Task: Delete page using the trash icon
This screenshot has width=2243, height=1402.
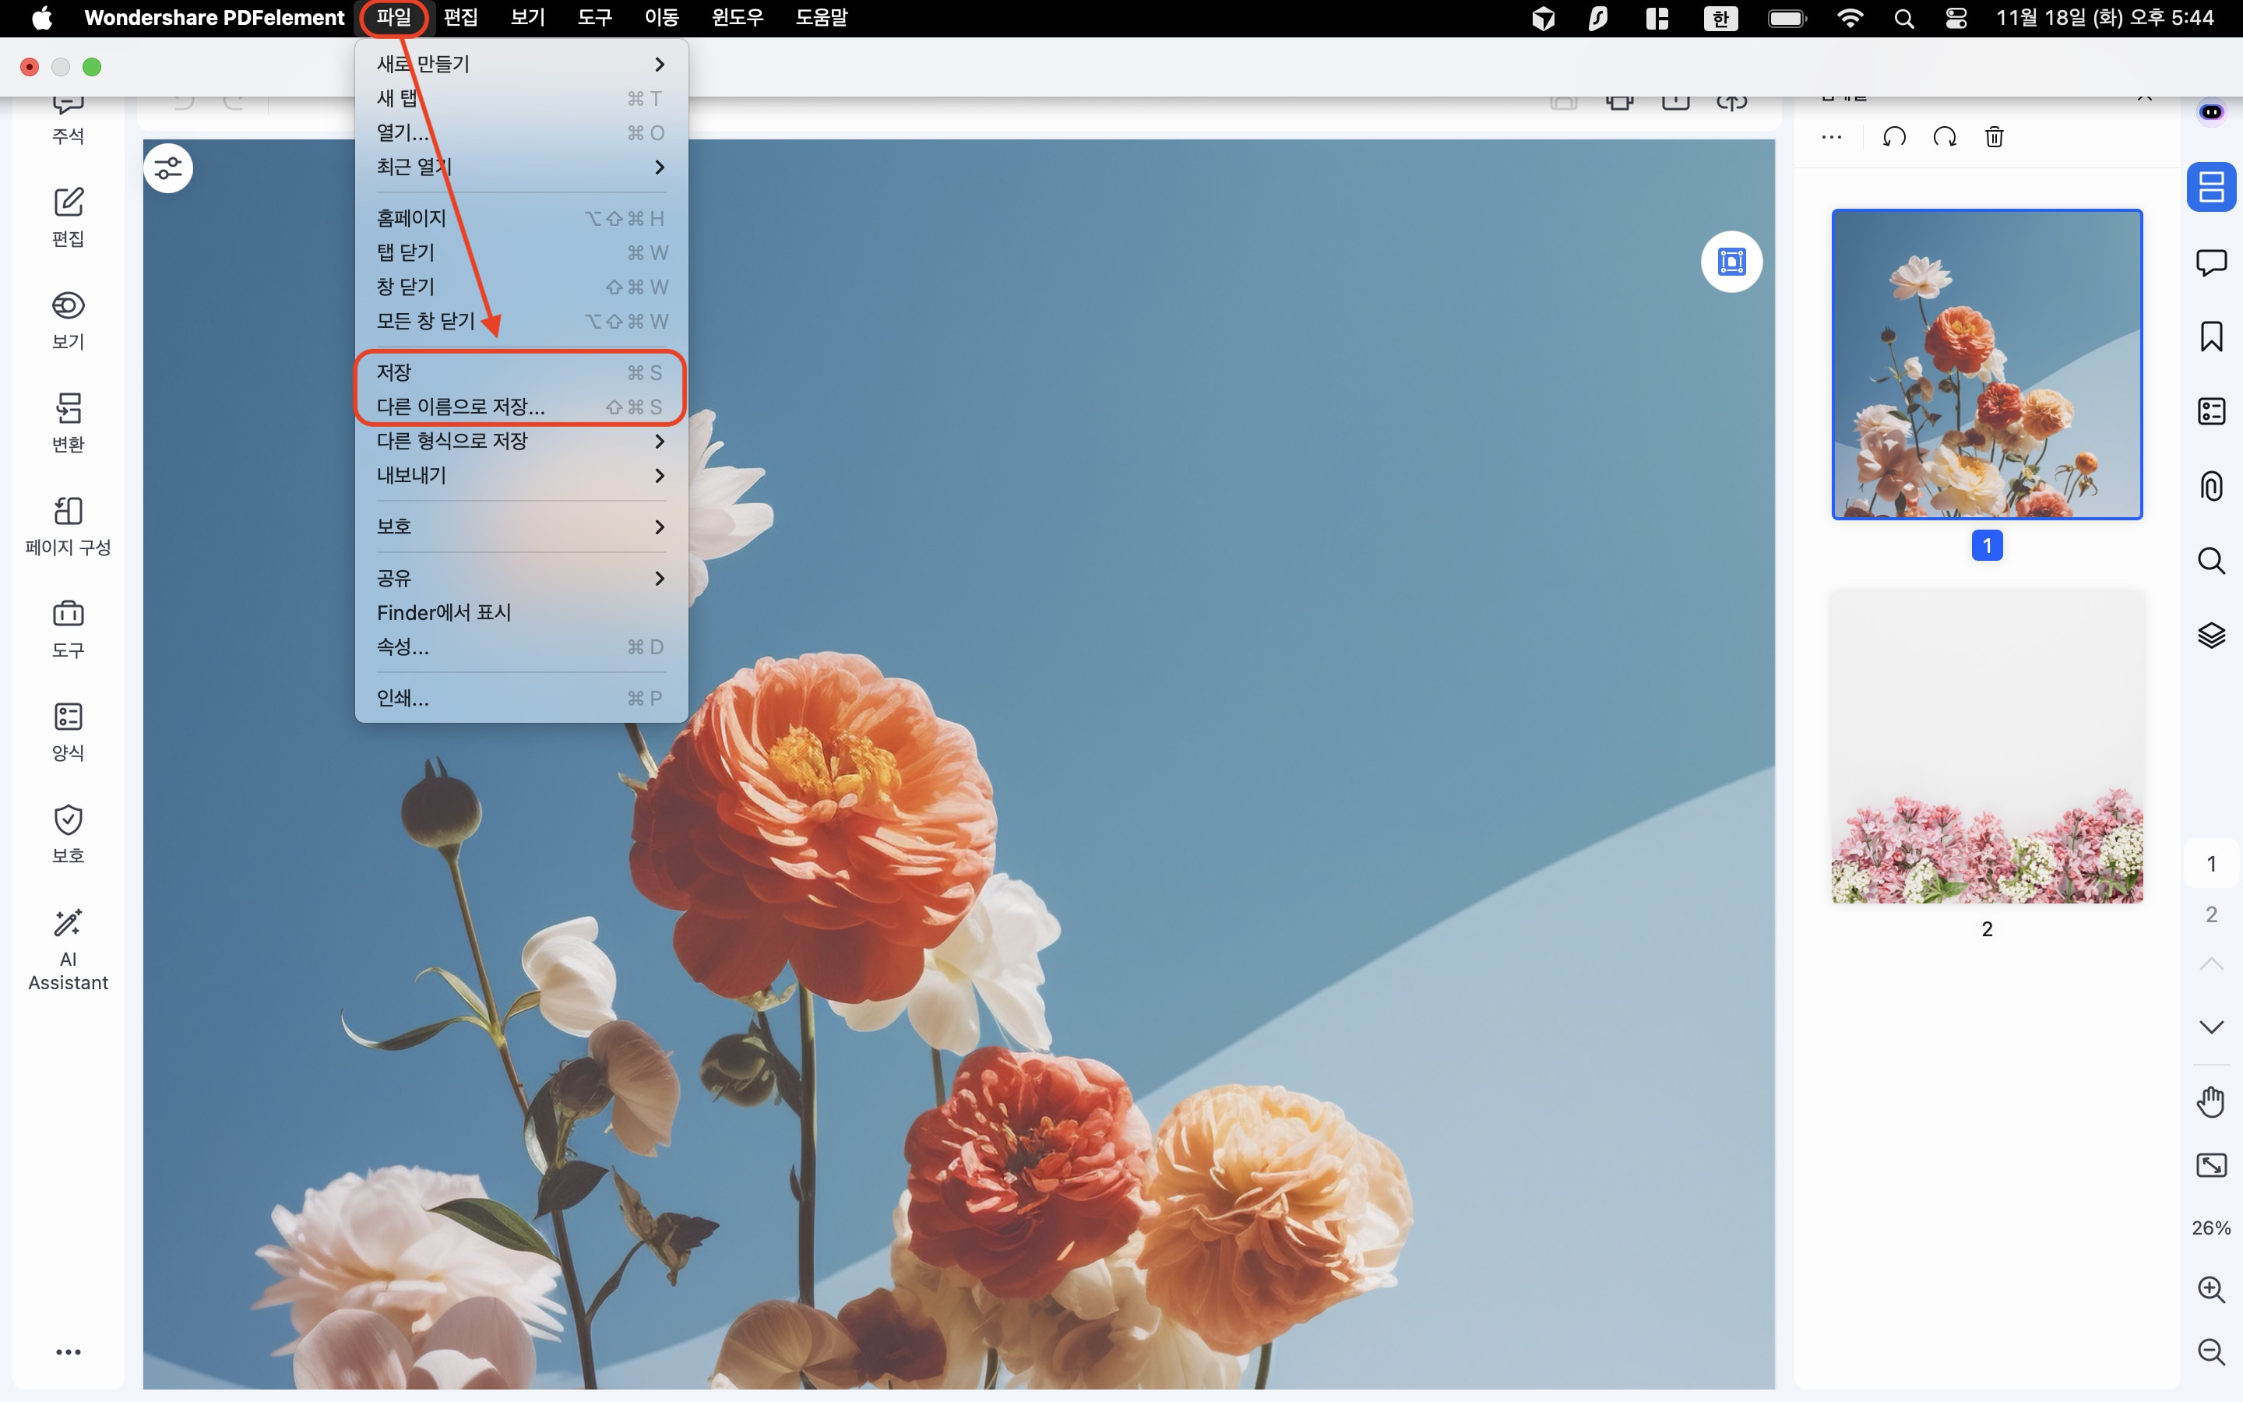Action: click(1994, 137)
